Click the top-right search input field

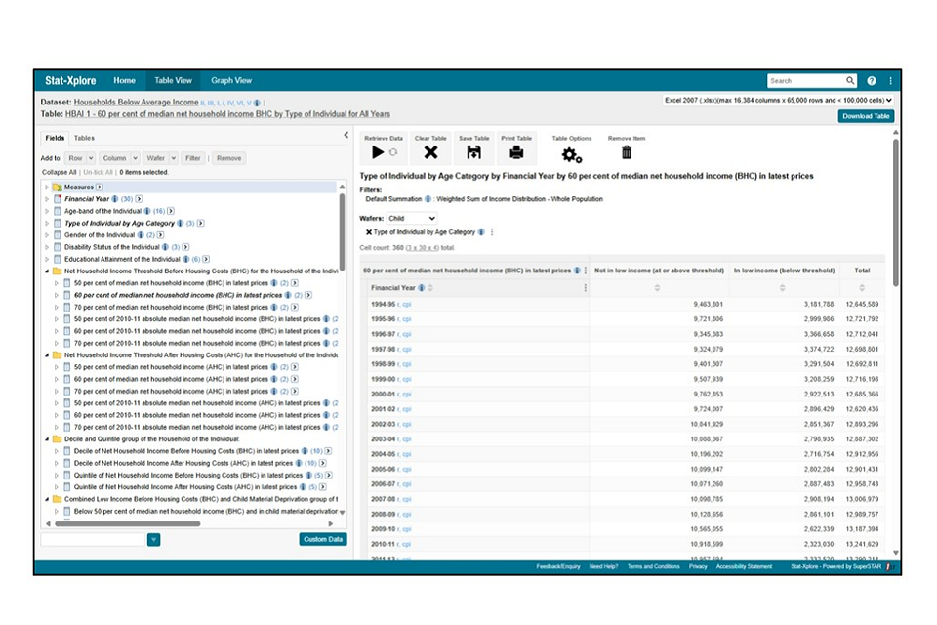tap(805, 81)
